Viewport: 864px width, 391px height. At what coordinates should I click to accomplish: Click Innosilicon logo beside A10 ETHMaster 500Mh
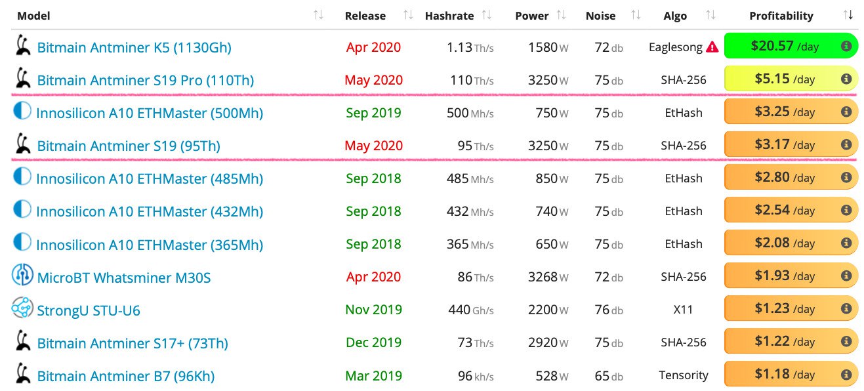point(22,111)
